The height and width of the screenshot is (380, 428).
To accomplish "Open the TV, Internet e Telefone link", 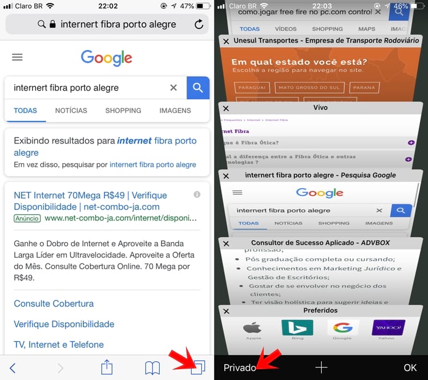I will click(59, 345).
